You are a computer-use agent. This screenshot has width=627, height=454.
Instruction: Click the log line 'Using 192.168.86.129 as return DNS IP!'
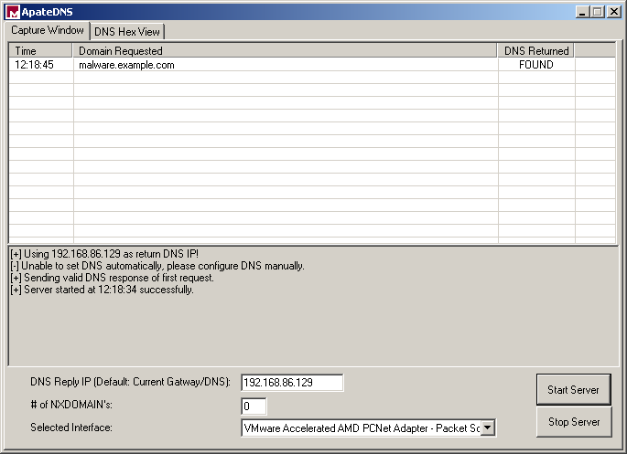[104, 254]
